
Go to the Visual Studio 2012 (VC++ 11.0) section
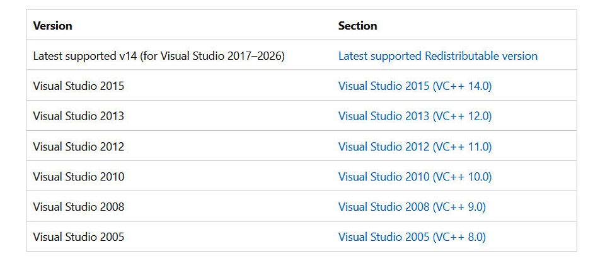(415, 147)
